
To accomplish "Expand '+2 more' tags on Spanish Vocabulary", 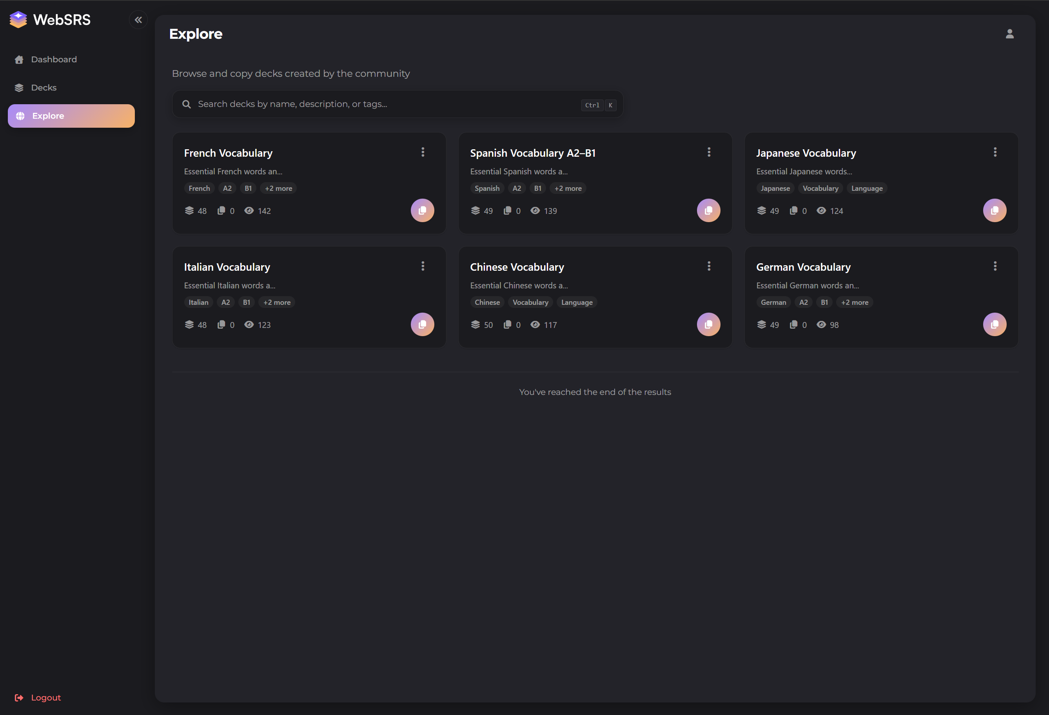I will 568,188.
